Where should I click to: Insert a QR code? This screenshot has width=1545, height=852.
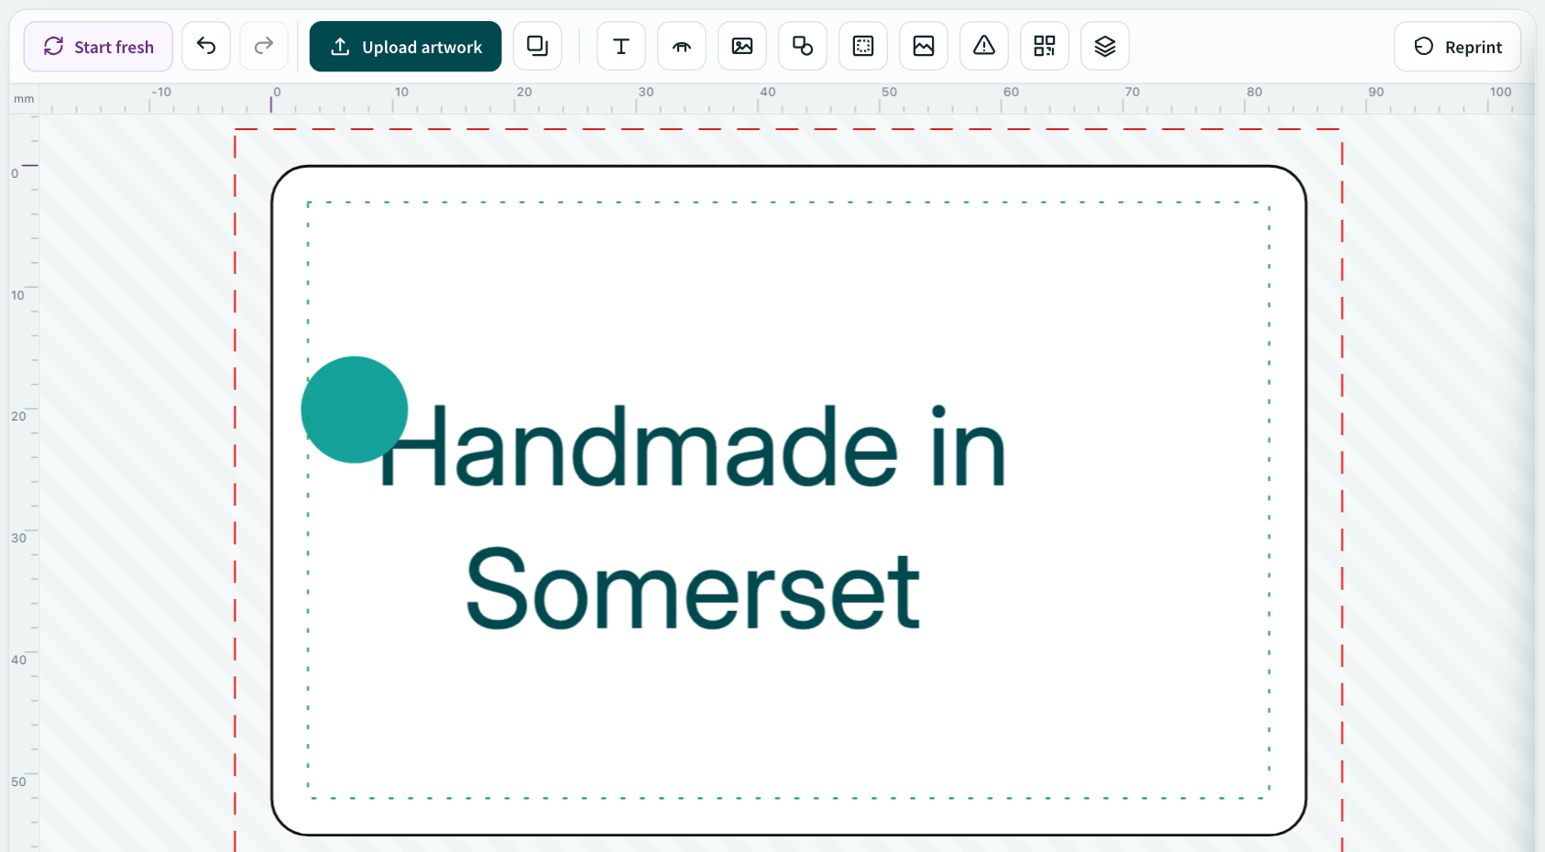1045,47
